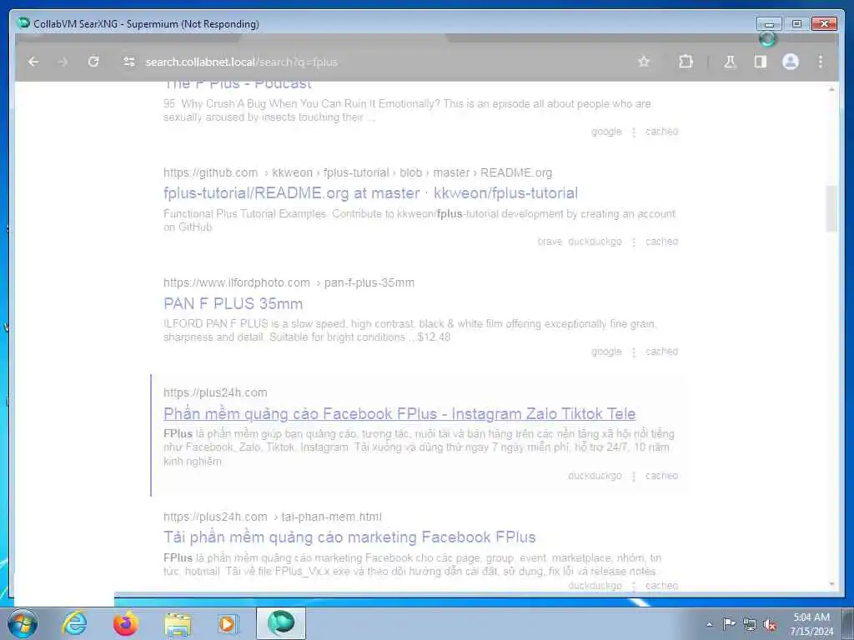Viewport: 854px width, 640px height.
Task: Open the Chrome Labs flask icon
Action: [x=730, y=62]
